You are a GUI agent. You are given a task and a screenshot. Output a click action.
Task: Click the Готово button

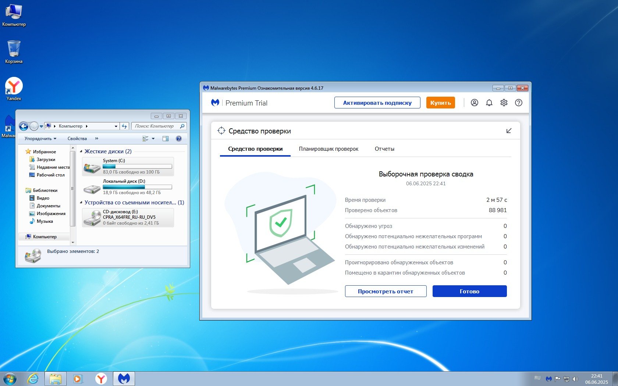pos(469,291)
